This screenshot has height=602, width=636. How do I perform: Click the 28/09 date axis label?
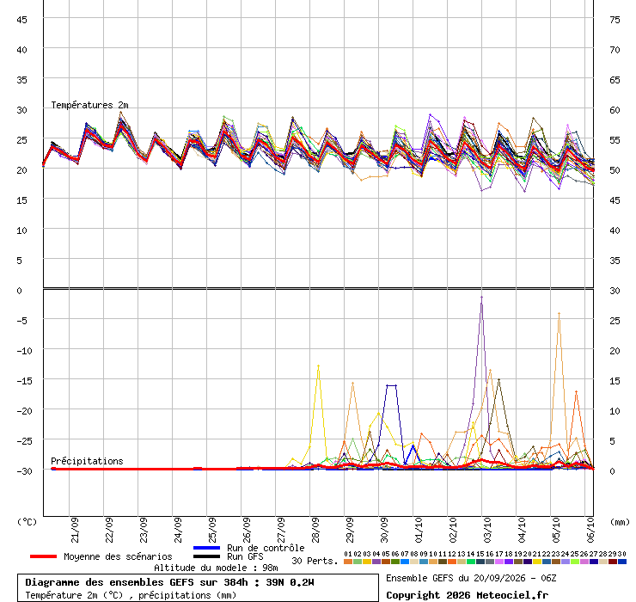pos(315,530)
